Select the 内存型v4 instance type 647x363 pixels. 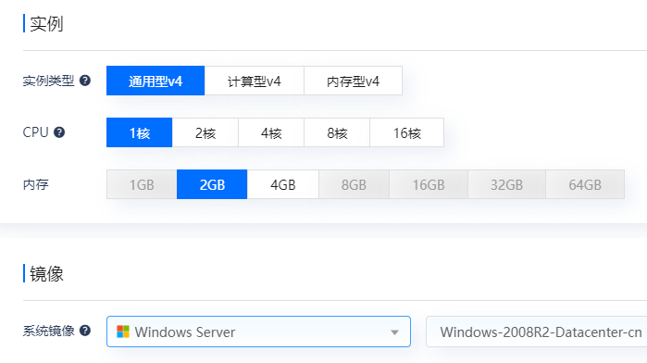point(354,81)
